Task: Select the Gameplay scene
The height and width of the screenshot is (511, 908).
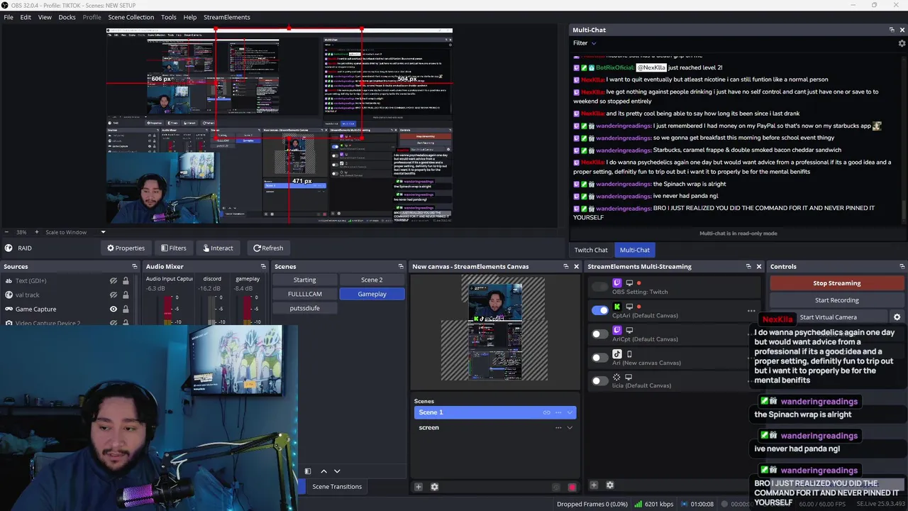Action: (x=372, y=294)
